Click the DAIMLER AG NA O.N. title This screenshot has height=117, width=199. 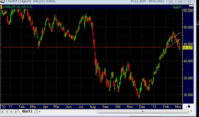tap(17, 7)
